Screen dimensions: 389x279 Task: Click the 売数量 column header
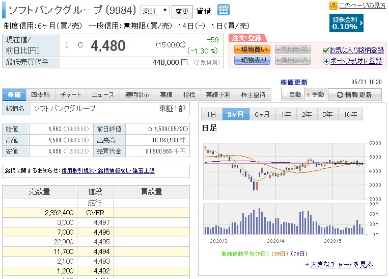pos(39,192)
